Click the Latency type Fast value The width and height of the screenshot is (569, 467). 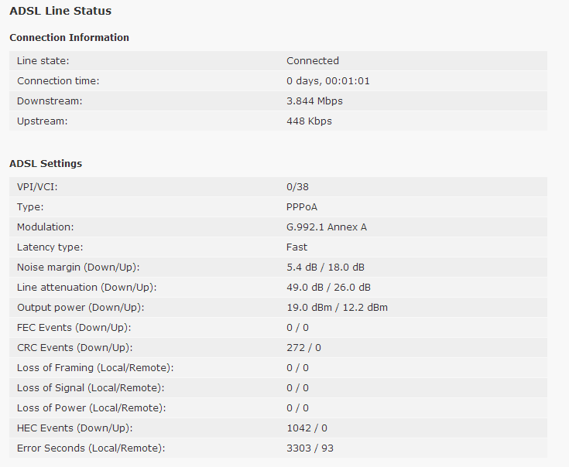point(296,247)
